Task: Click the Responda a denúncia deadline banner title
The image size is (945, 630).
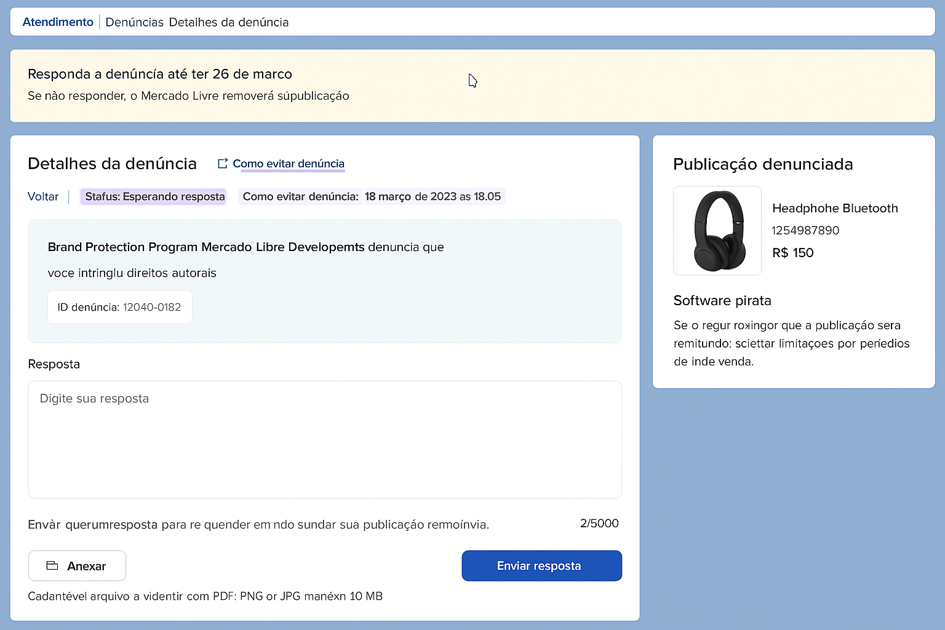Action: pyautogui.click(x=160, y=74)
